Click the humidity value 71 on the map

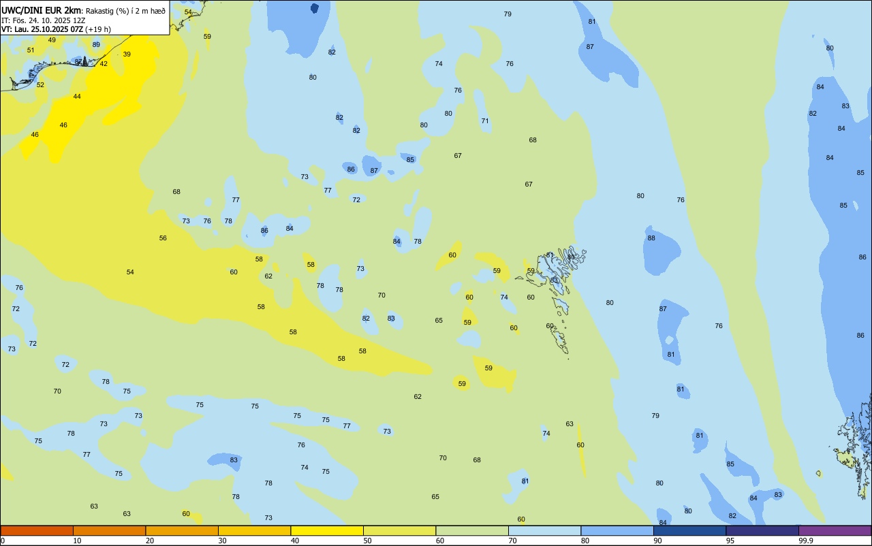click(485, 121)
